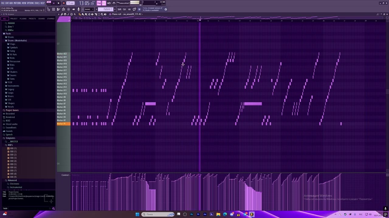Open the TOOLS menu

pyautogui.click(x=37, y=3)
